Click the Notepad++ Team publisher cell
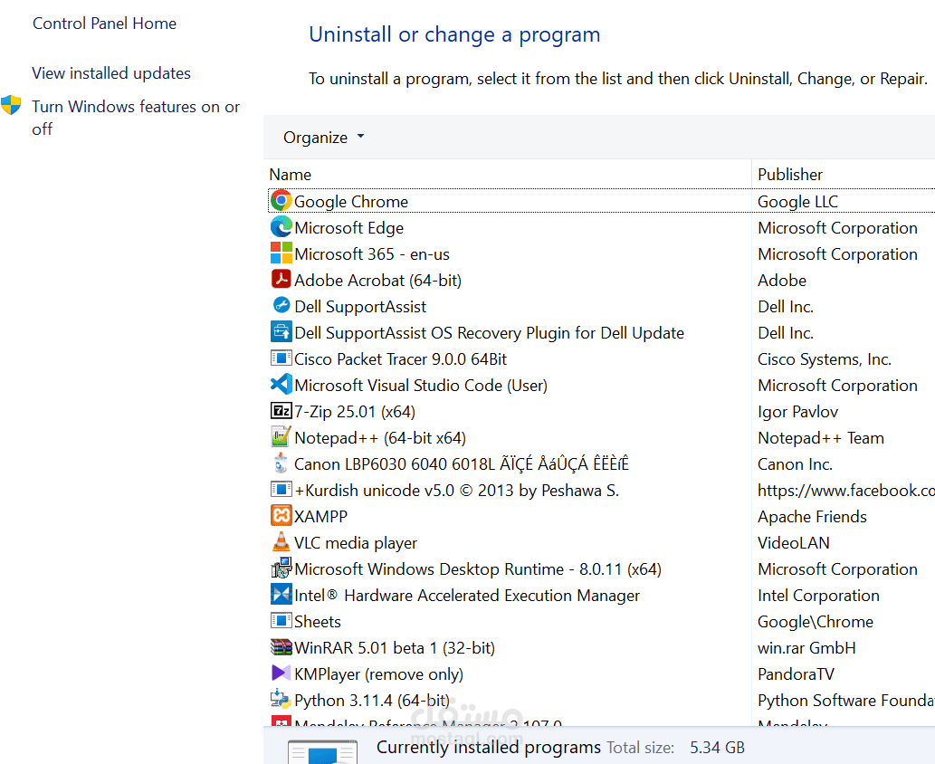 [x=821, y=438]
